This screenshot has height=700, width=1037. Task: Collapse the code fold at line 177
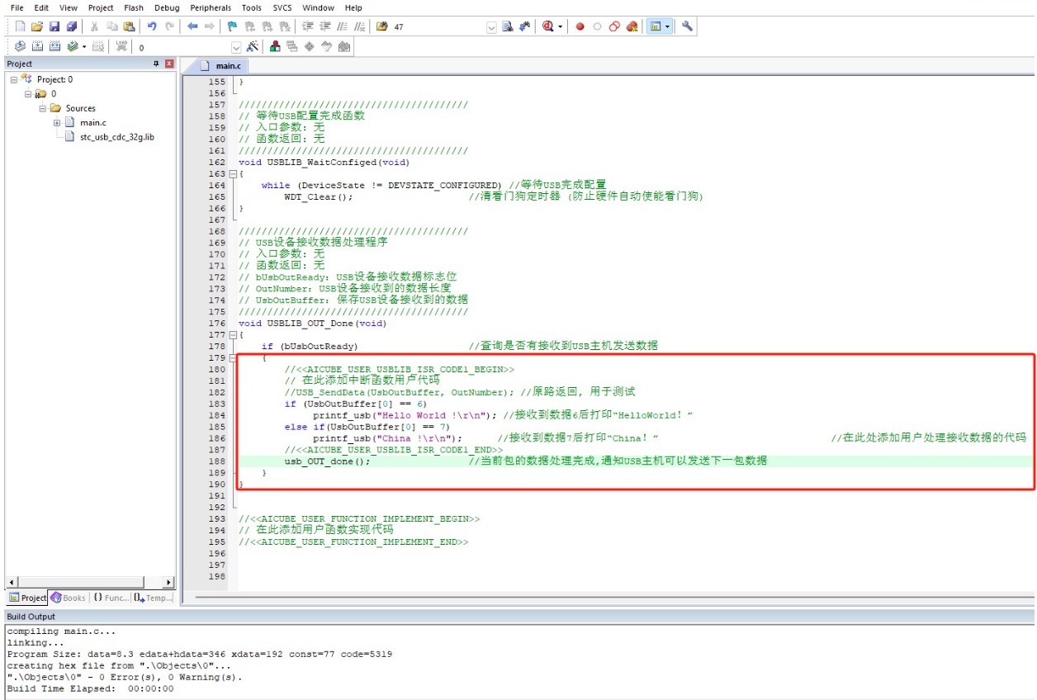[232, 335]
